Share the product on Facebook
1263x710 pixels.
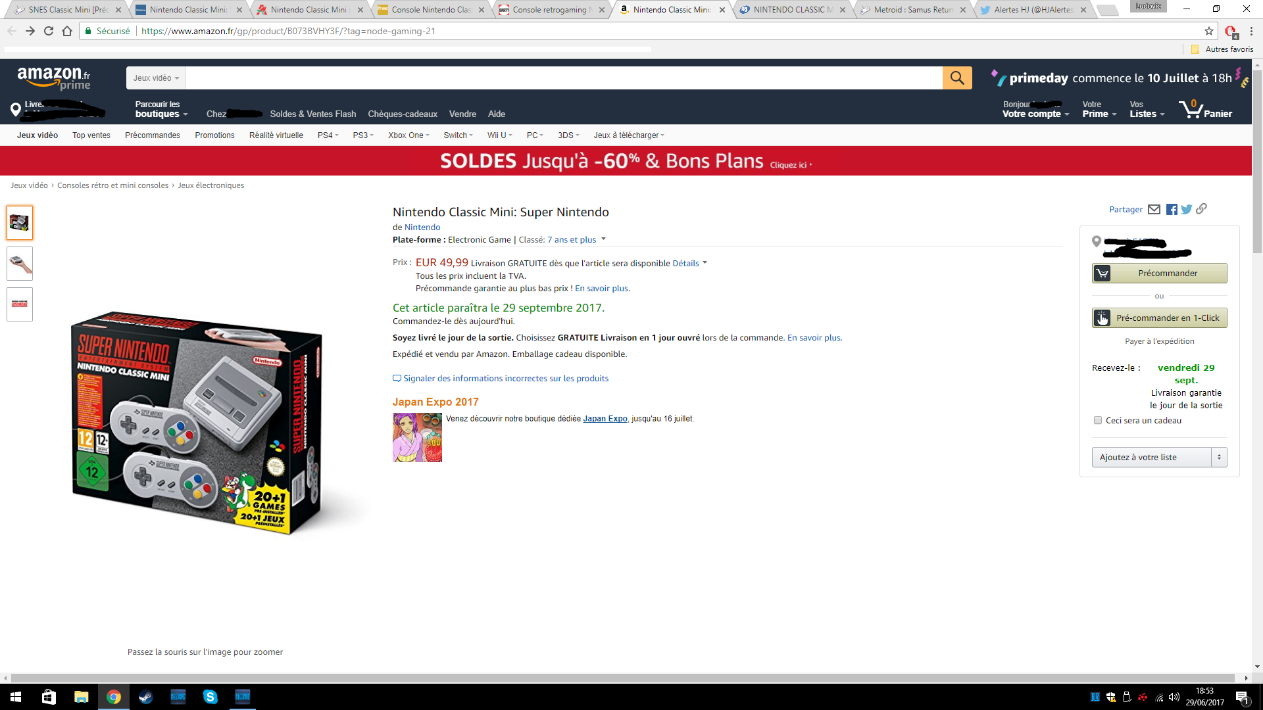pos(1172,210)
